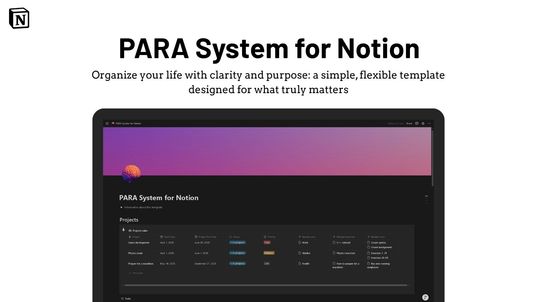The height and width of the screenshot is (302, 537).
Task: Open the Work page icon
Action: click(300, 242)
